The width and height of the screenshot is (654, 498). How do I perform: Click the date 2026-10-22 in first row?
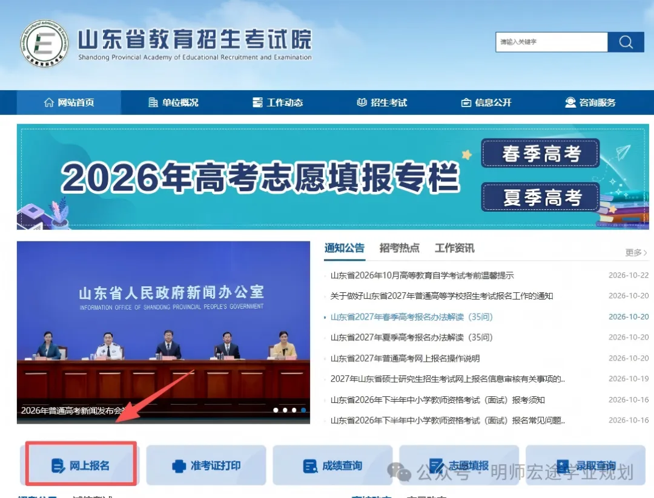pyautogui.click(x=629, y=275)
